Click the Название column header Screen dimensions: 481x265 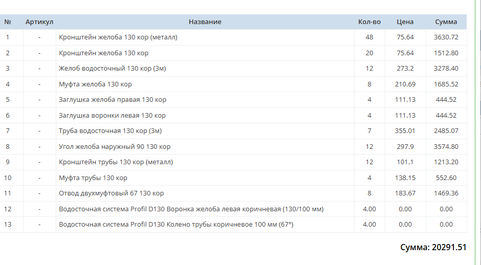(x=205, y=22)
